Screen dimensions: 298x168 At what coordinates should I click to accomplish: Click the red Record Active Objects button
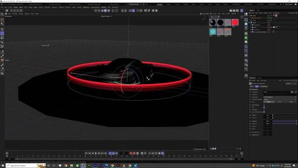(x=131, y=153)
